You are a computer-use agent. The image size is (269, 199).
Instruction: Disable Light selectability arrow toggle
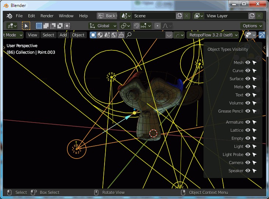click(255, 146)
